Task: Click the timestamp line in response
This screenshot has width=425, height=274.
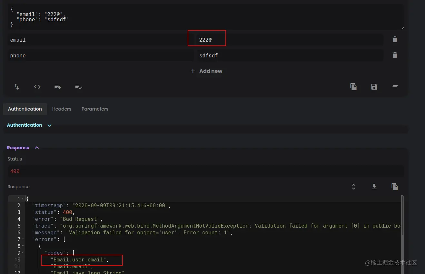Action: [x=101, y=205]
